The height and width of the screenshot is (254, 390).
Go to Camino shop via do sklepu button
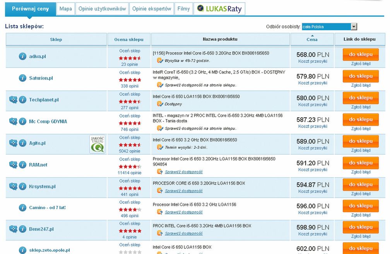pyautogui.click(x=361, y=206)
